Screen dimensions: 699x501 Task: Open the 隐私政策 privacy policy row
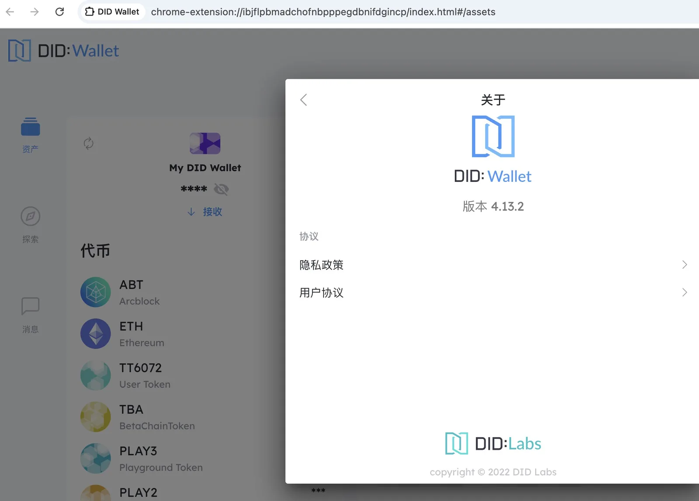click(493, 264)
